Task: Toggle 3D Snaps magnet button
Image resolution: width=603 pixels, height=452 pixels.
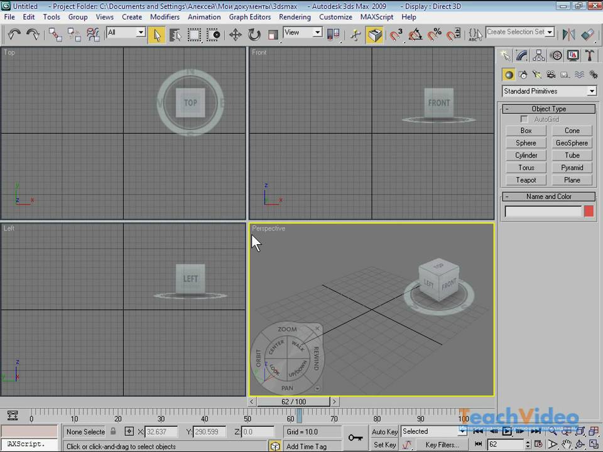Action: [x=396, y=35]
